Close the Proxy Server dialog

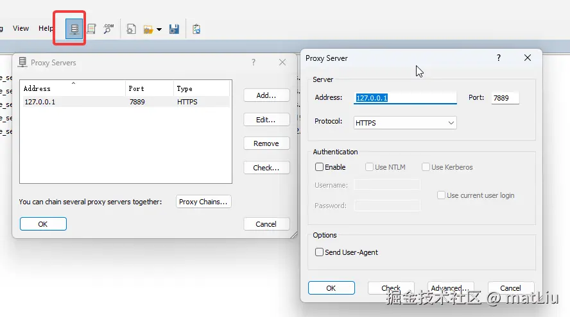point(528,58)
